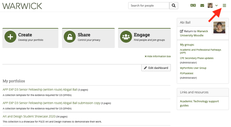Open the hamburger main menu
This screenshot has height=127, width=231.
(x=224, y=5)
